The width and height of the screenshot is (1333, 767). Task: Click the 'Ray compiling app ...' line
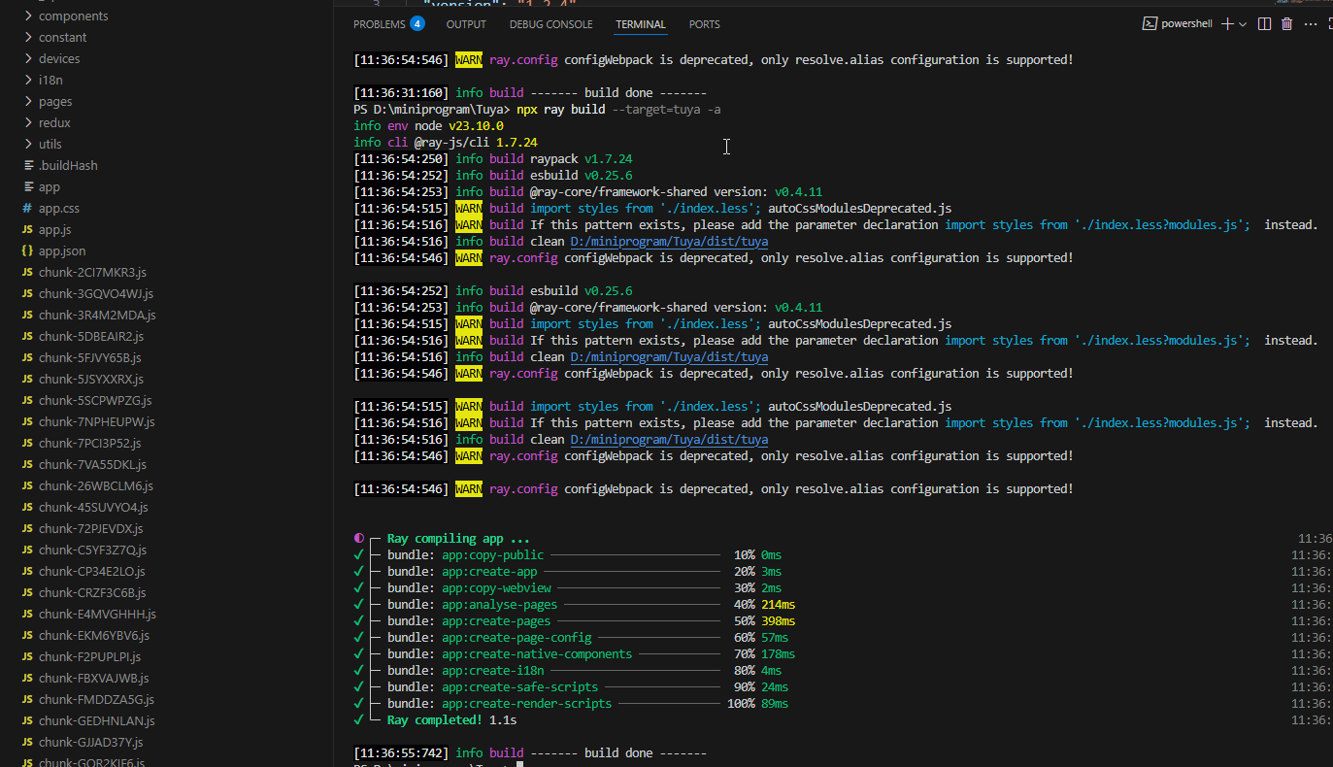pyautogui.click(x=458, y=538)
